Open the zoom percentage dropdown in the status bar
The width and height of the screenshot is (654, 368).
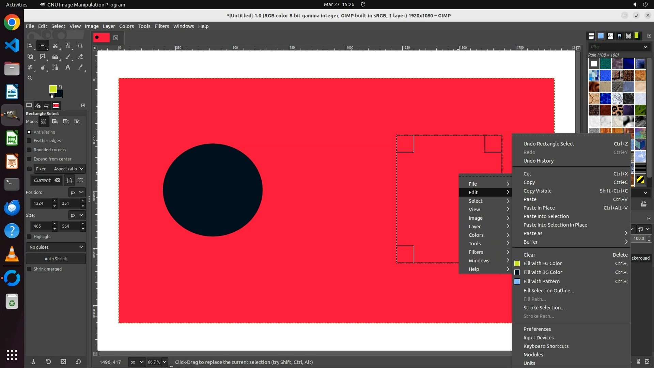tap(165, 362)
